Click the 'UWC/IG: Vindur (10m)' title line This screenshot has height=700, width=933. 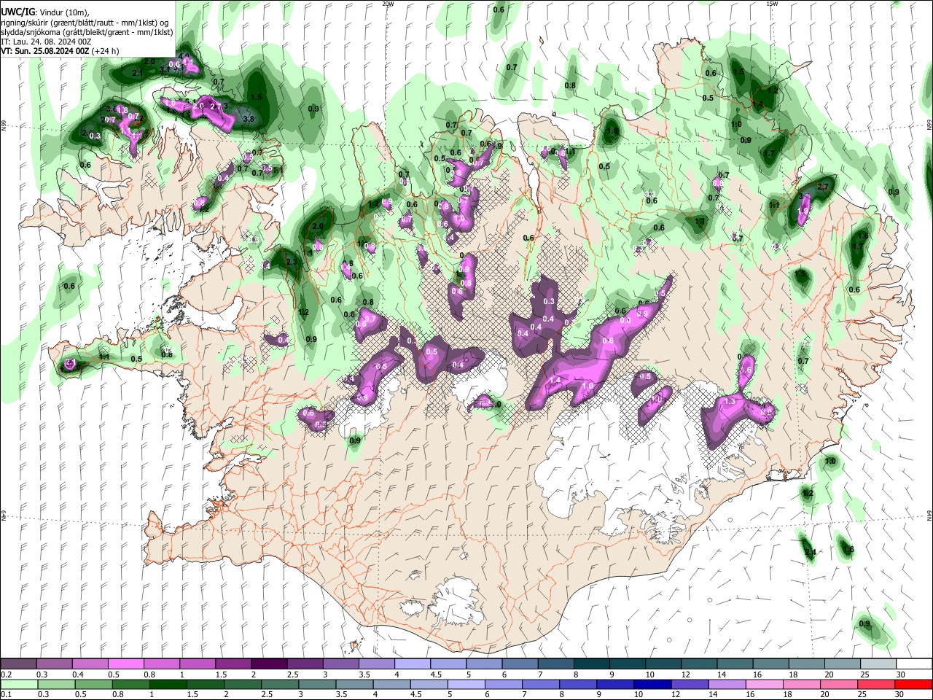coord(45,12)
